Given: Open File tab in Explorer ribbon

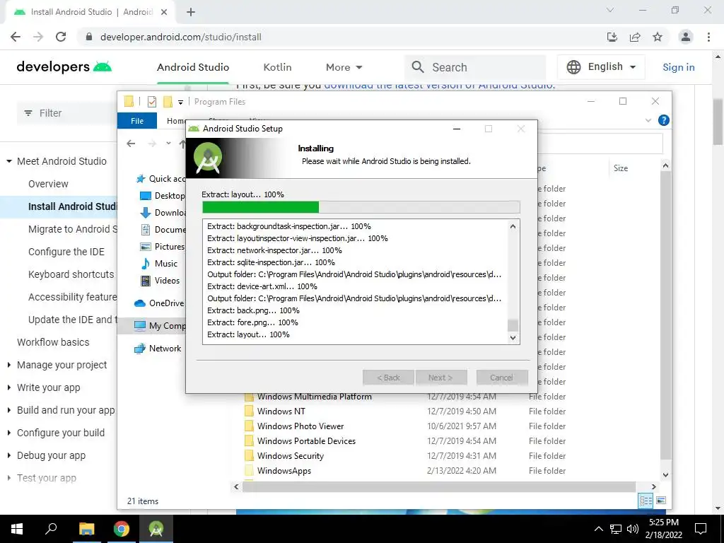Looking at the screenshot, I should point(137,121).
